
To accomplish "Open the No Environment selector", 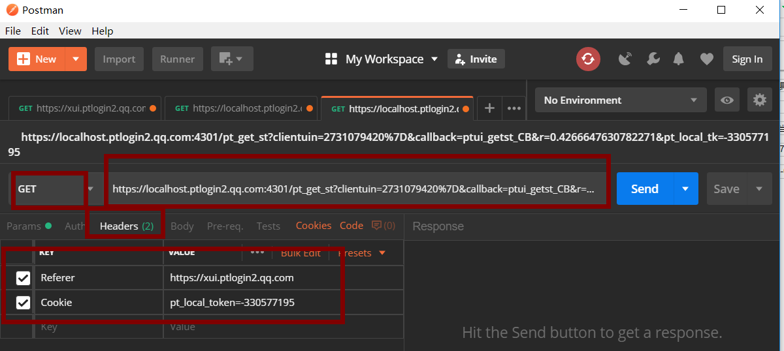I will [x=621, y=100].
